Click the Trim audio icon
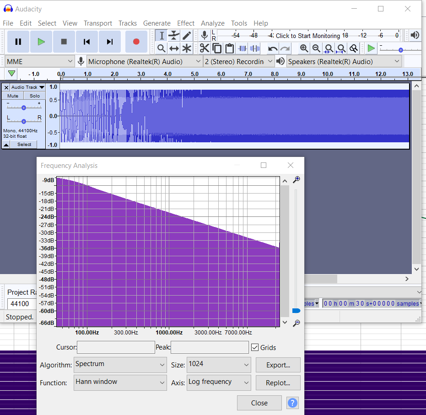 point(242,49)
